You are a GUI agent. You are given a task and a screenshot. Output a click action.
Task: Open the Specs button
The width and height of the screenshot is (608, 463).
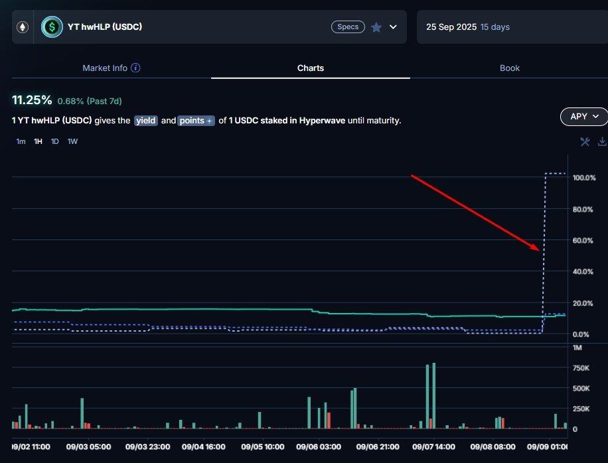(348, 27)
